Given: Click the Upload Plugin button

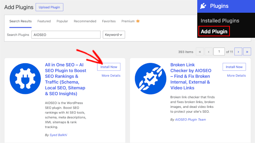Looking at the screenshot, I should pos(49,7).
